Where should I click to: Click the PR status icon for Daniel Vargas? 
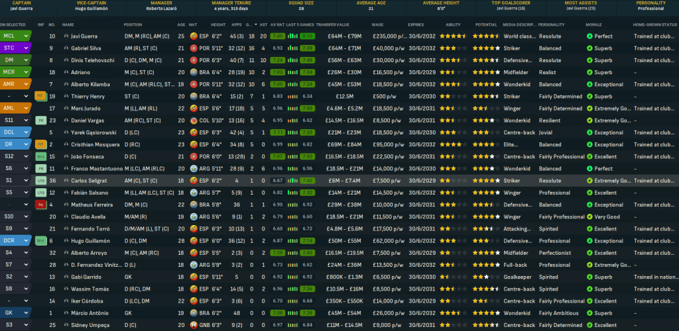[x=40, y=120]
